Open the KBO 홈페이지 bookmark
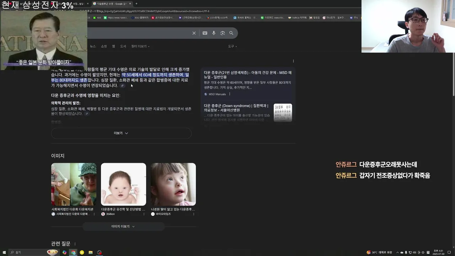Viewport: 455px width, 256px height. coord(139,17)
